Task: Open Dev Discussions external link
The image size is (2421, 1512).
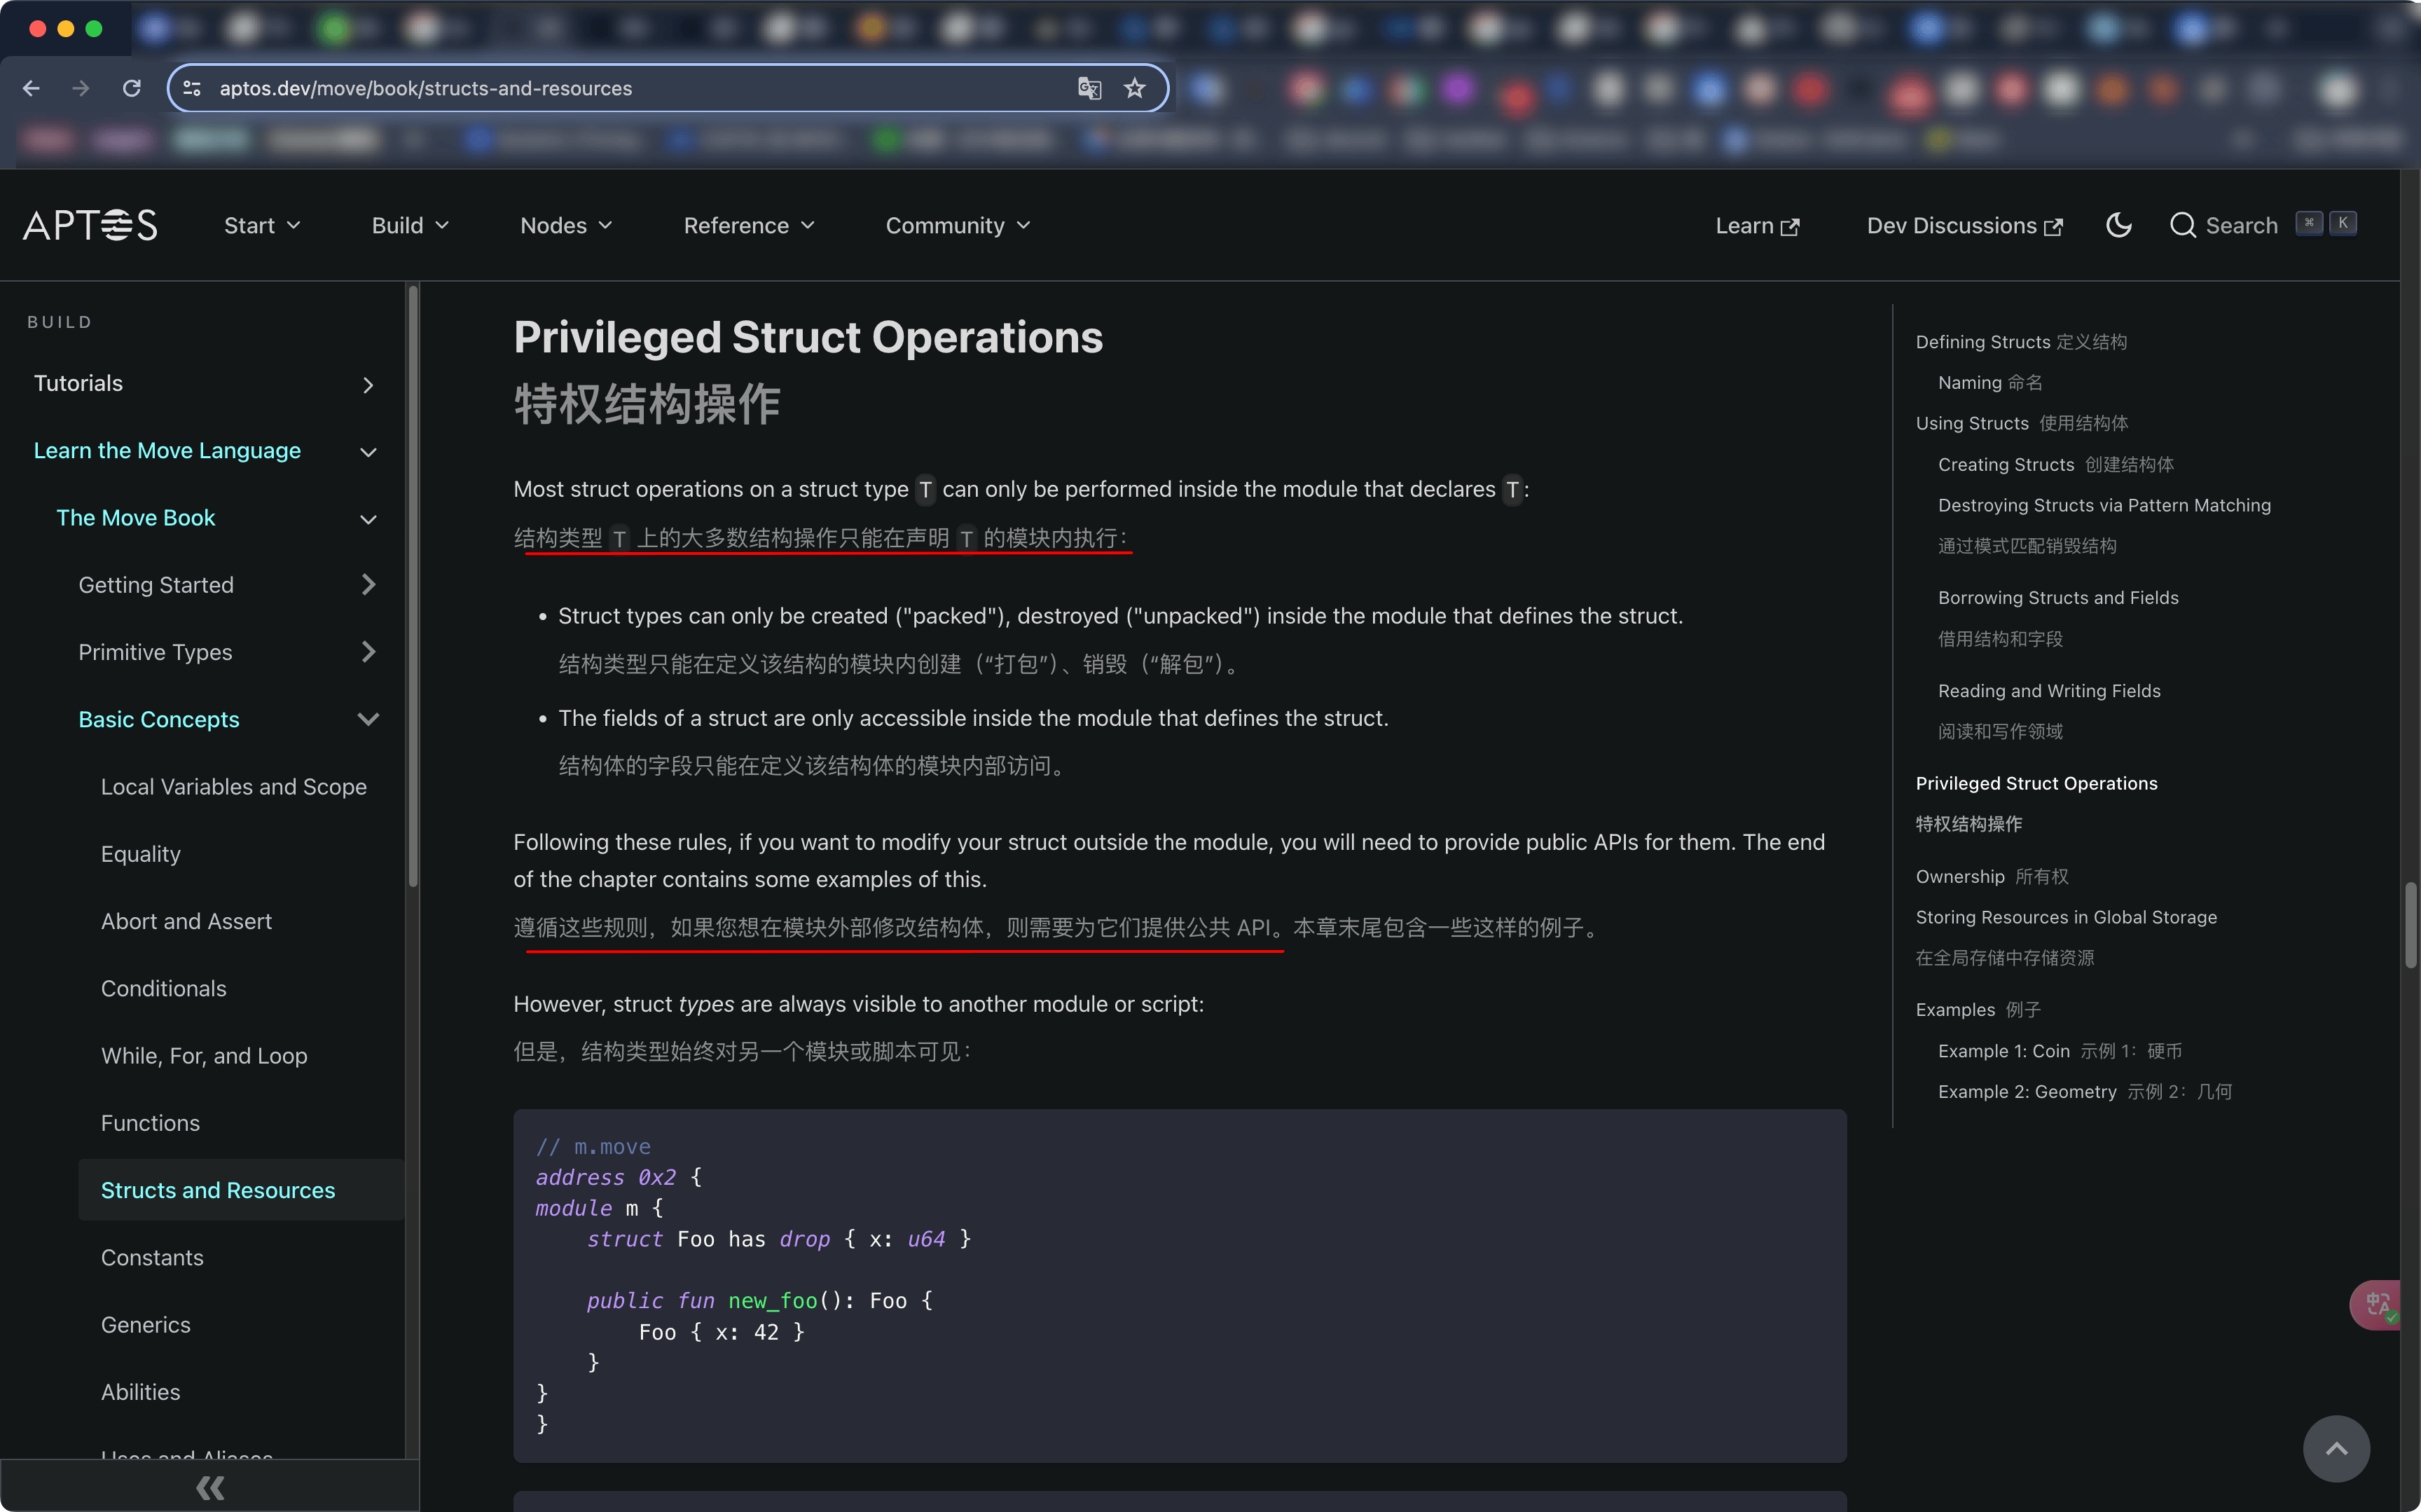Action: coord(1964,225)
